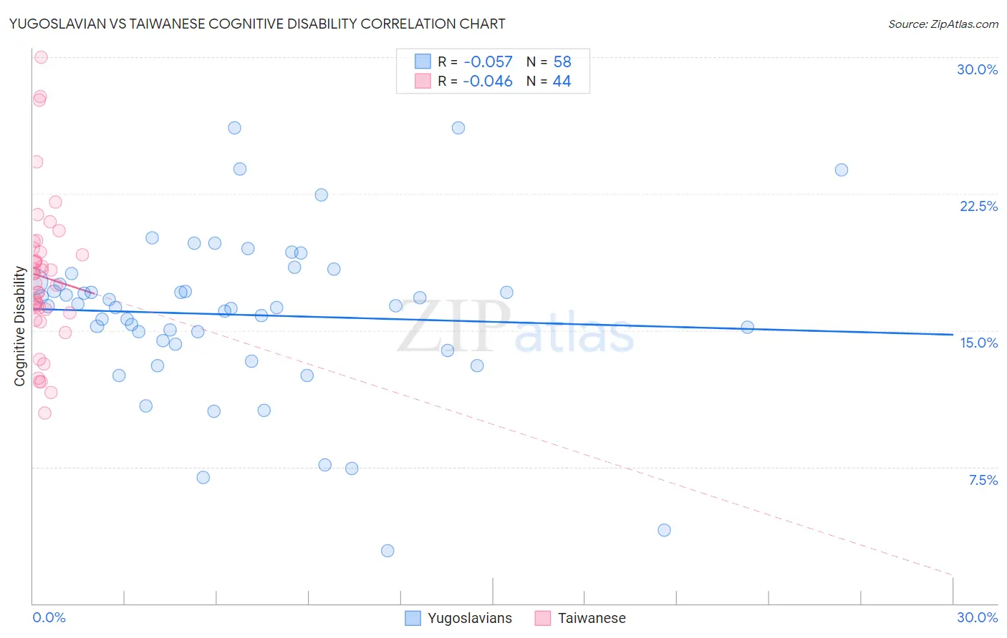1007x638 pixels.
Task: Click the 22.5% y-axis label
Action: tap(978, 206)
